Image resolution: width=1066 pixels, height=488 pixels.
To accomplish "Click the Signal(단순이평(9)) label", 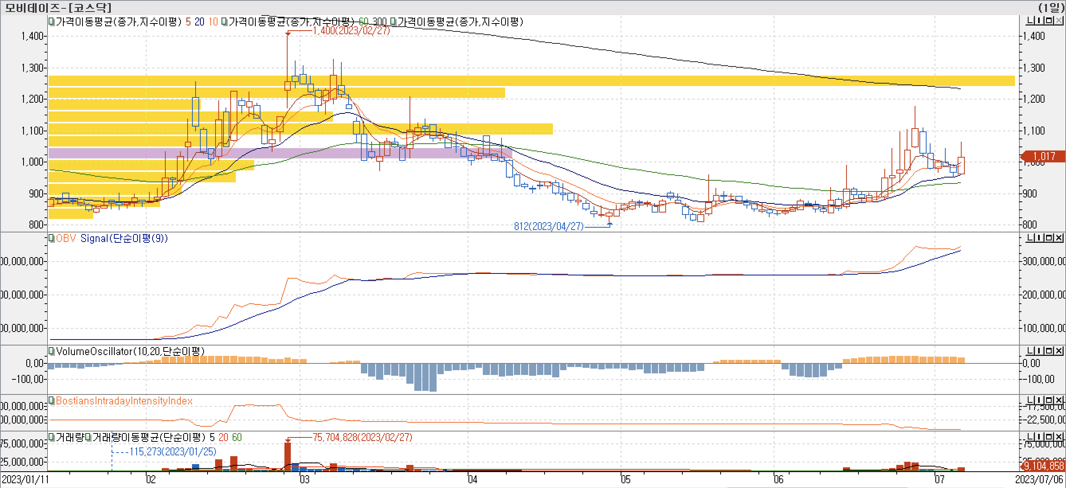I will click(x=124, y=238).
